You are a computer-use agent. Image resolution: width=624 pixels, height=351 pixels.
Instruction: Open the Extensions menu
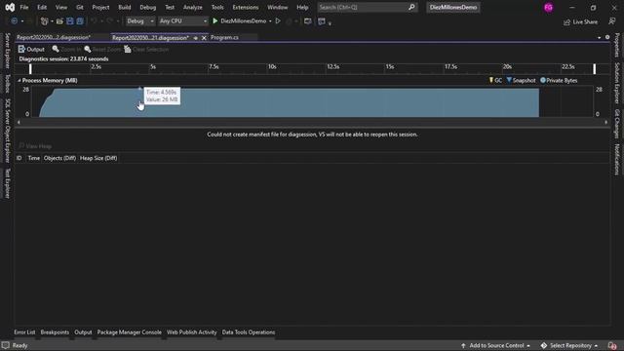tap(245, 7)
